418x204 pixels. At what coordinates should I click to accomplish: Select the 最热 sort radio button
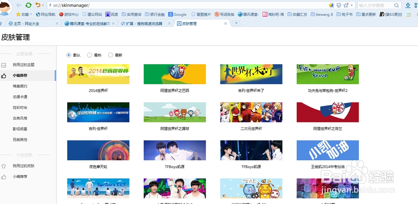(89, 55)
